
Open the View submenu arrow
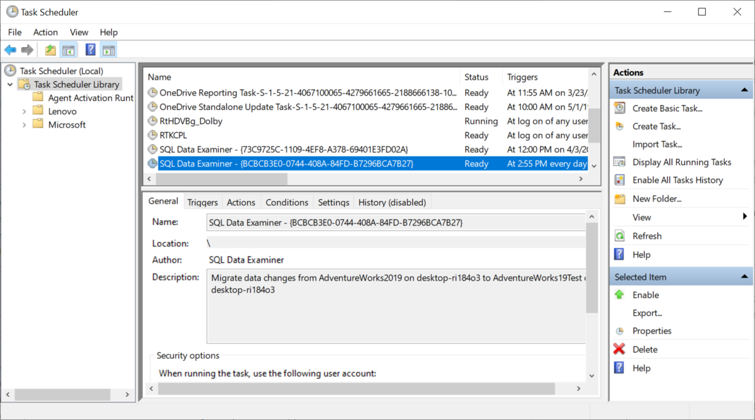[745, 217]
